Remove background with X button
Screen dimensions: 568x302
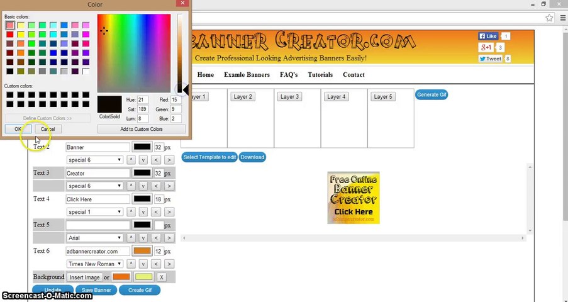[162, 277]
